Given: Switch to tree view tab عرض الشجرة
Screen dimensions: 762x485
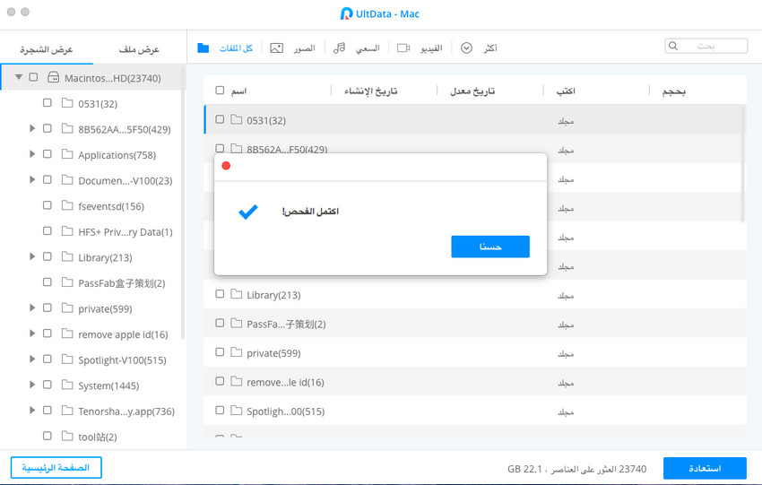Looking at the screenshot, I should coord(47,49).
